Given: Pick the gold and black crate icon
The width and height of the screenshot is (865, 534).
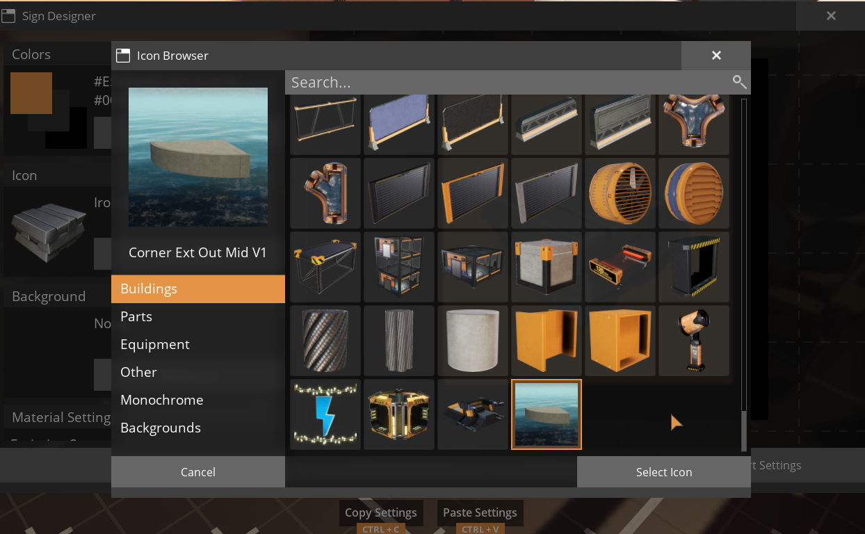Looking at the screenshot, I should click(399, 414).
